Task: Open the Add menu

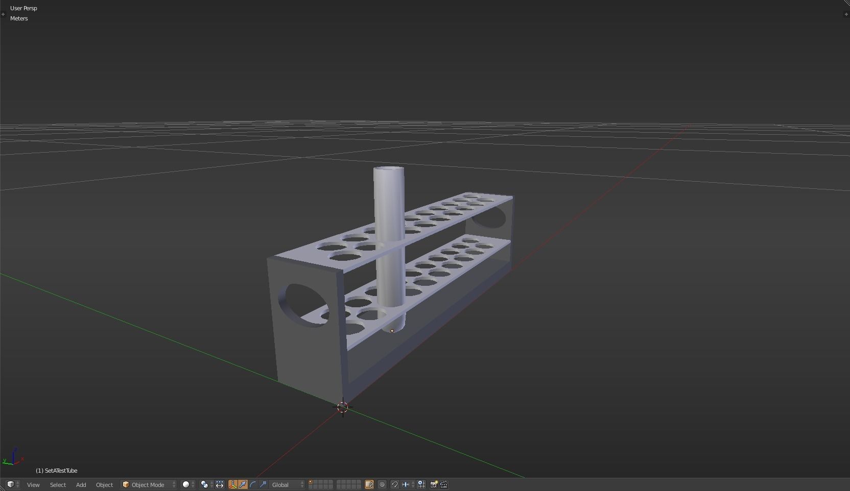Action: (81, 485)
